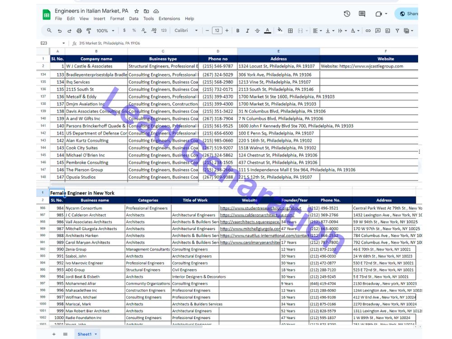Image resolution: width=452 pixels, height=339 pixels.
Task: Open borders tool
Action: (290, 31)
